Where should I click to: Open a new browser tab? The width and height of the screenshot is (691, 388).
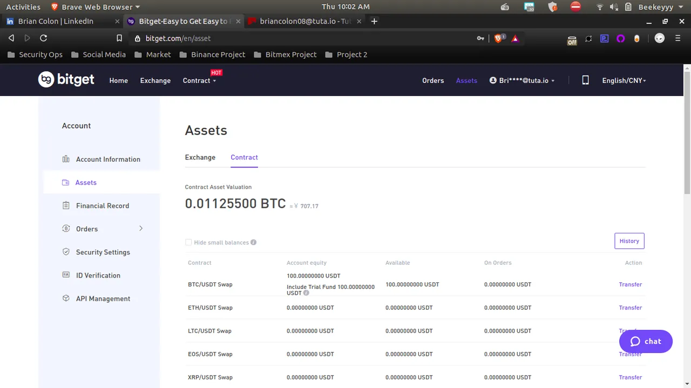(374, 21)
